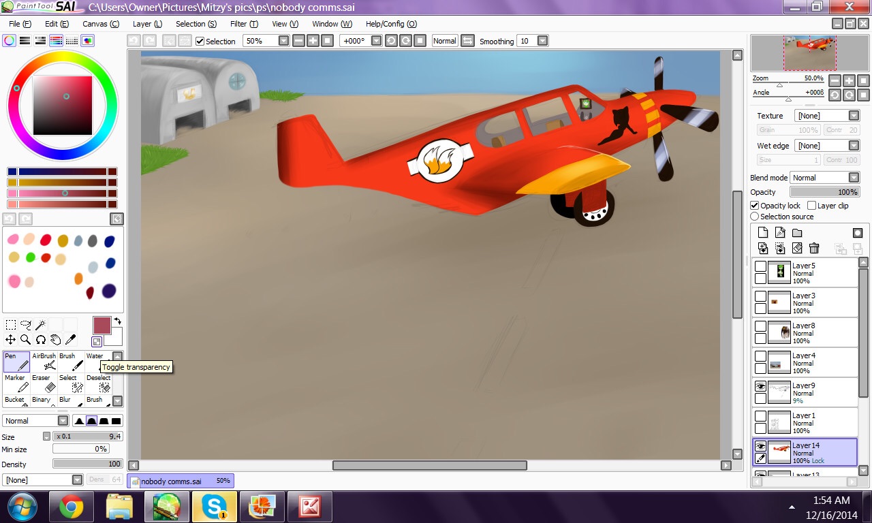Screen dimensions: 872x523
Task: Delete the selected layer with trash icon
Action: pos(814,249)
